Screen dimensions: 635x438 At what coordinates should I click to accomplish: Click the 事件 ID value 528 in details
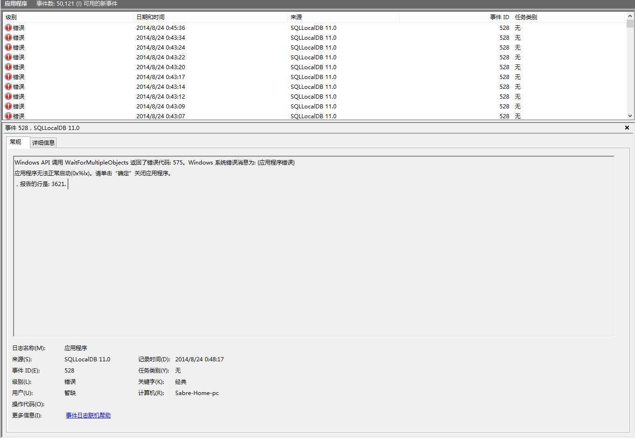coord(69,370)
